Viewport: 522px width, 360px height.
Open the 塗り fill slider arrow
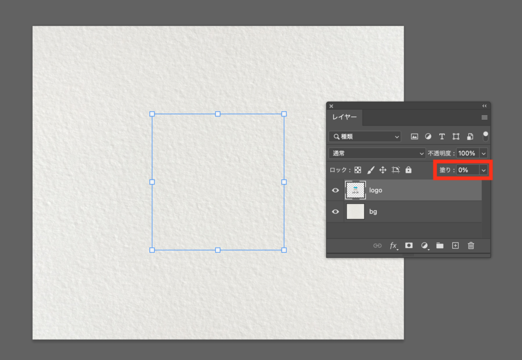[x=483, y=170]
